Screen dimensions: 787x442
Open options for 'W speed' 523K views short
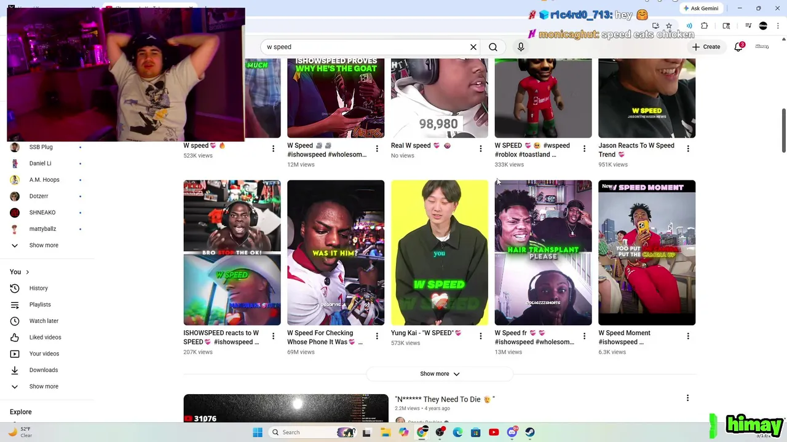[x=273, y=149]
